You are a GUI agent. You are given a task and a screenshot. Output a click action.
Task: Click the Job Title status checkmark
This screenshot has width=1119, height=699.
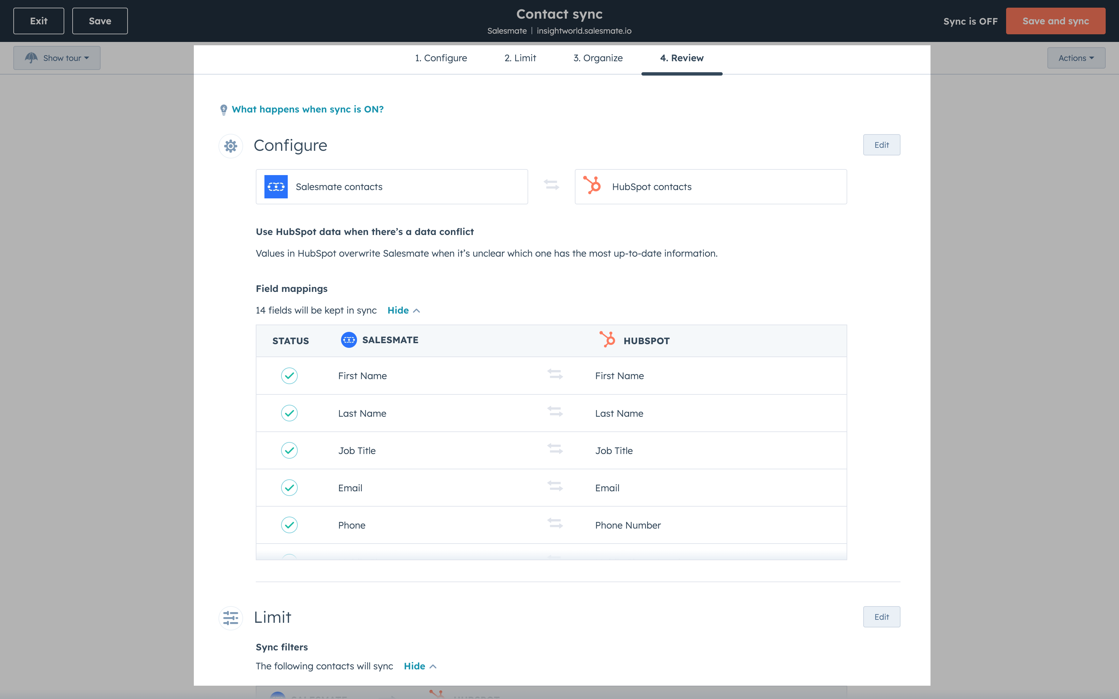[289, 450]
